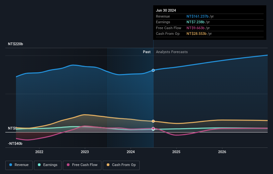Select the 2026 x-axis label

pos(222,152)
